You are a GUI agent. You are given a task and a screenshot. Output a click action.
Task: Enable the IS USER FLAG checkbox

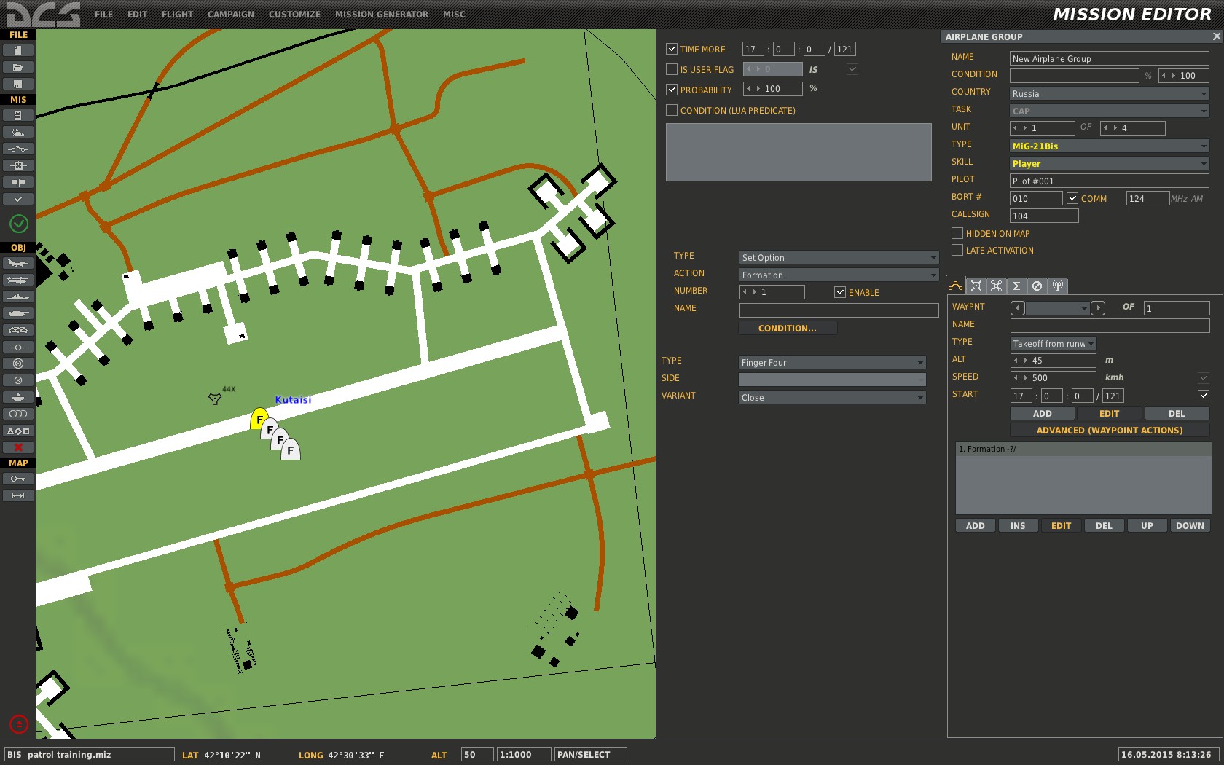tap(672, 69)
